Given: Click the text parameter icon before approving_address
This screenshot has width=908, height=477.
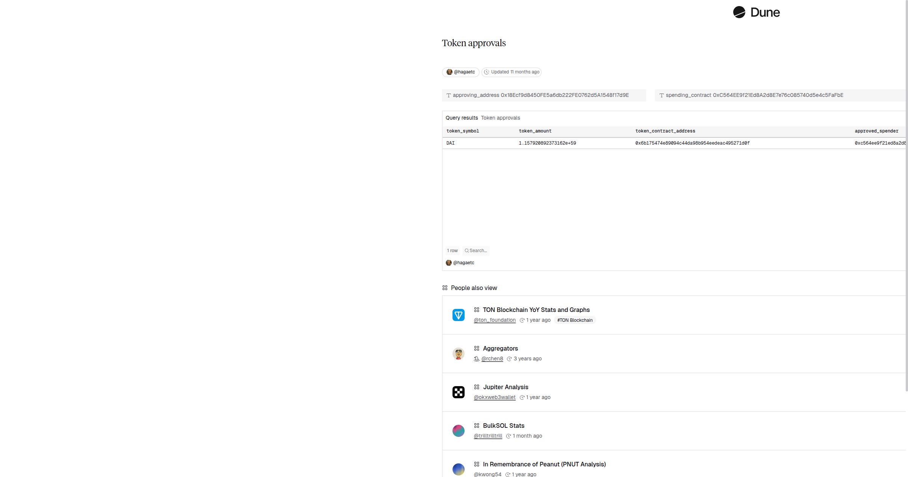Looking at the screenshot, I should pos(449,95).
